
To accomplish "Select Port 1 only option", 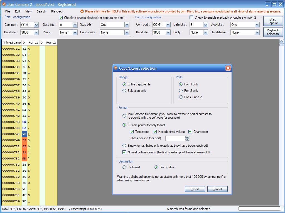I will 181,84.
